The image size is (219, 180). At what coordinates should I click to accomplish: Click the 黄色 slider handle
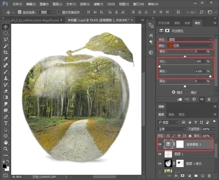(210, 76)
